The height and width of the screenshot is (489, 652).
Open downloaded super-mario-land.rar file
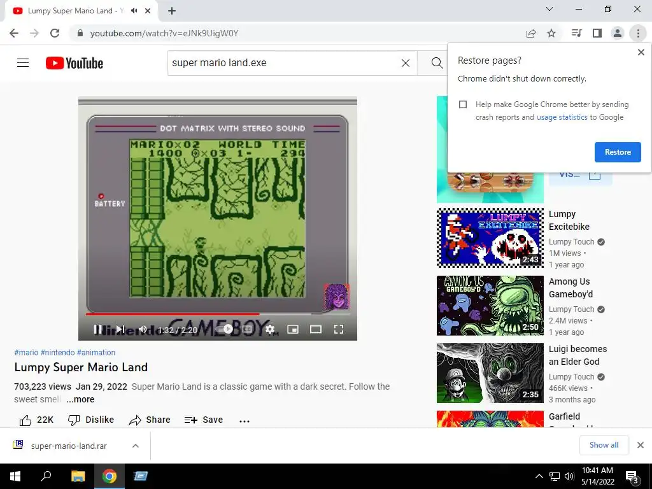69,446
